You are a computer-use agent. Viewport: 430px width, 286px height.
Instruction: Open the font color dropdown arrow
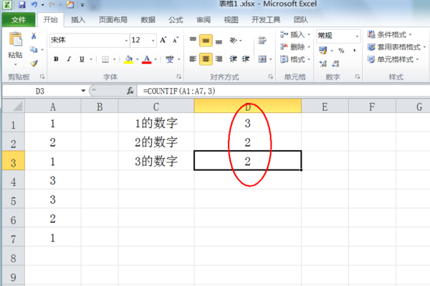(x=156, y=59)
